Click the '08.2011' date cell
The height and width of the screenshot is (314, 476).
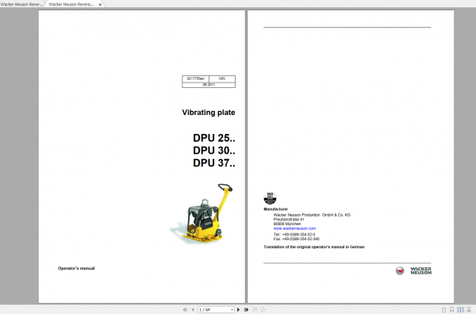(x=209, y=85)
